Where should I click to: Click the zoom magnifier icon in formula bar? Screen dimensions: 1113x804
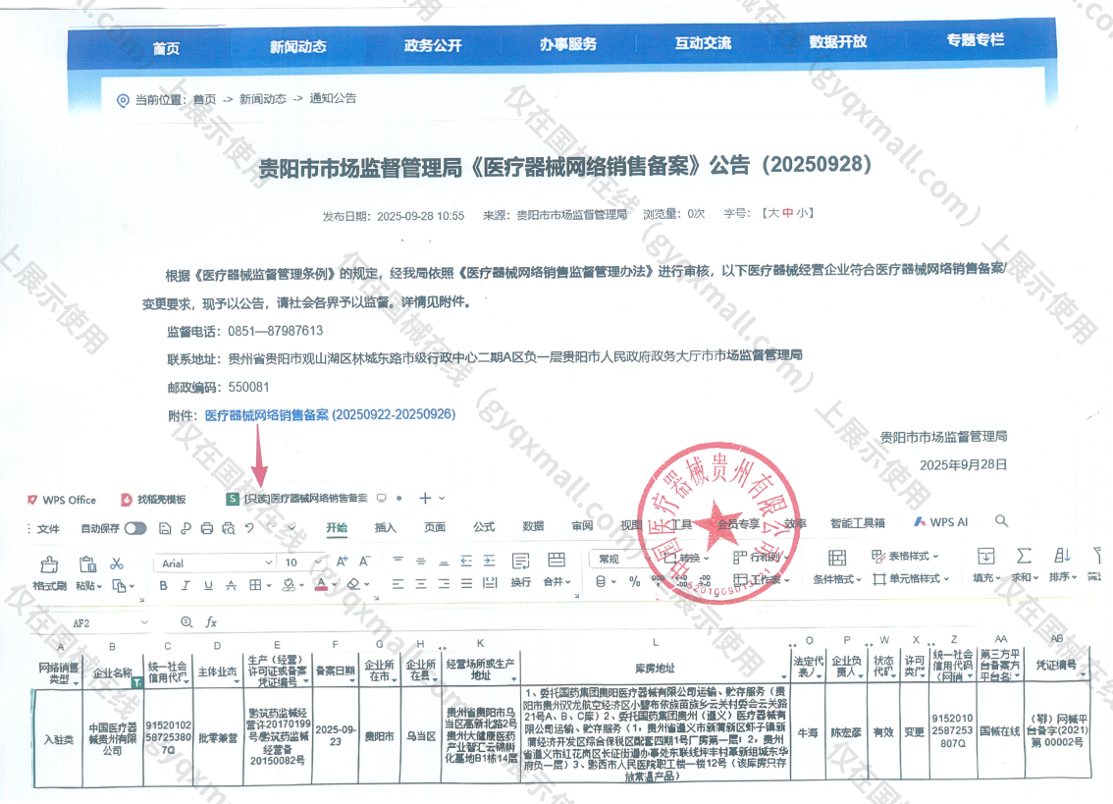186,622
